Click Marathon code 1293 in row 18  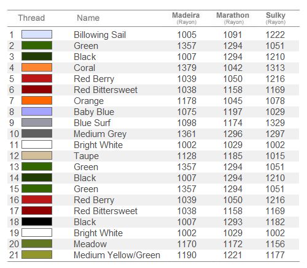point(233,222)
